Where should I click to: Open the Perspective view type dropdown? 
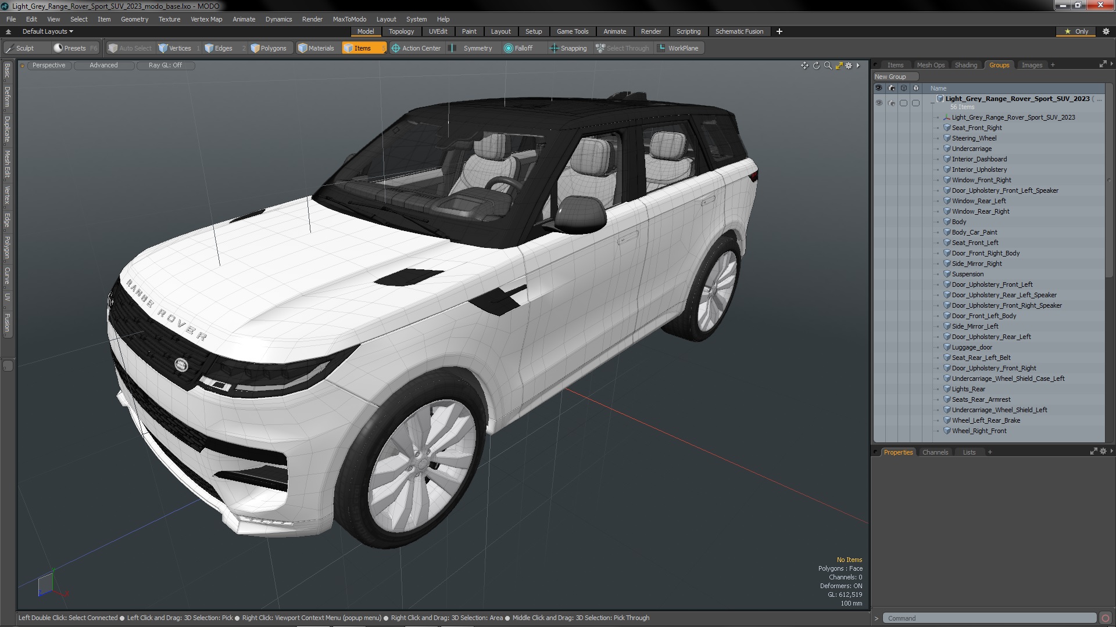[49, 66]
